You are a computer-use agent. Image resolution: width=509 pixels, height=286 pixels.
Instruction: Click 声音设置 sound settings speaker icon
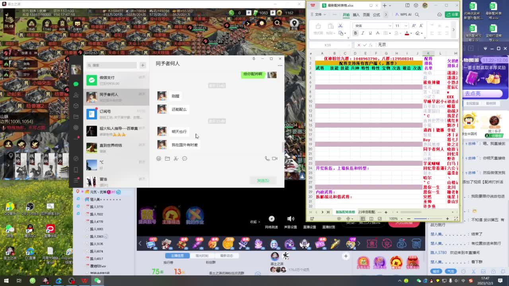[x=291, y=219]
